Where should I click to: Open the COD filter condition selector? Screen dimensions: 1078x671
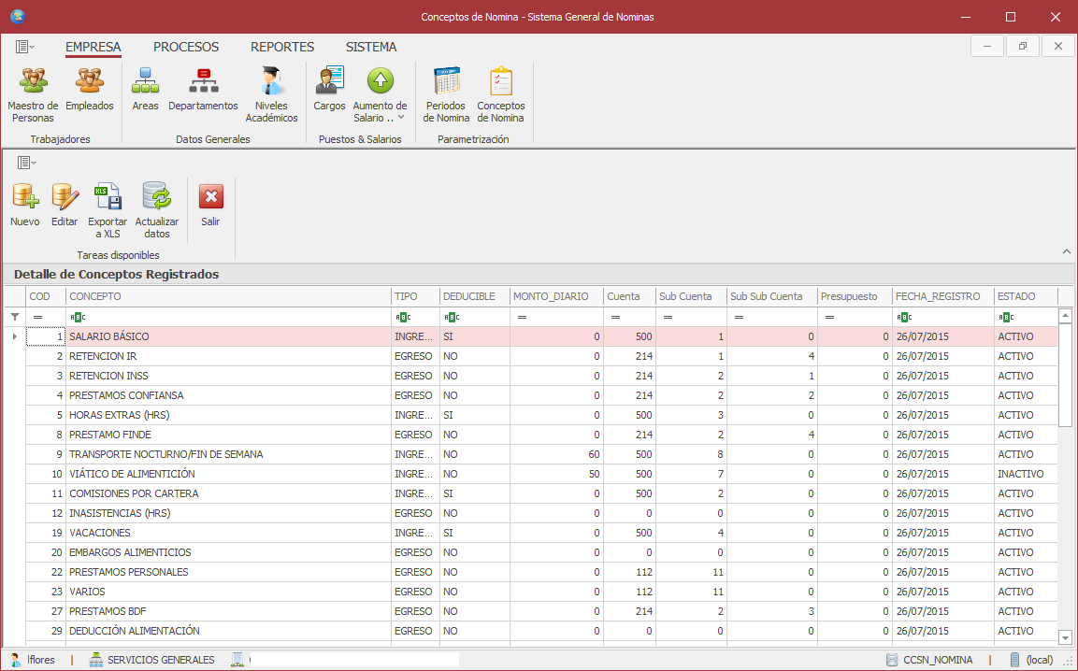coord(37,317)
